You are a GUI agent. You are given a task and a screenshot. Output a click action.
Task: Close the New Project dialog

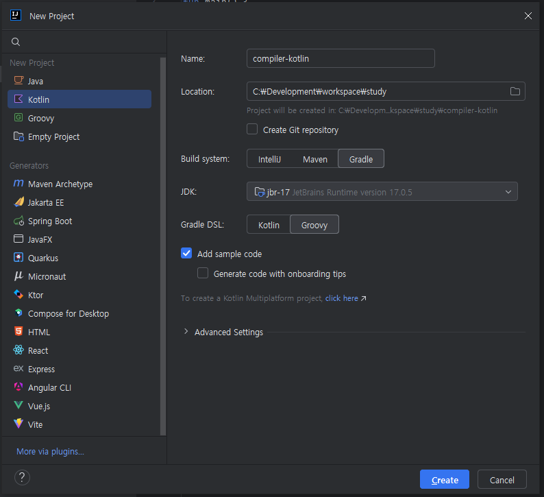(x=528, y=16)
